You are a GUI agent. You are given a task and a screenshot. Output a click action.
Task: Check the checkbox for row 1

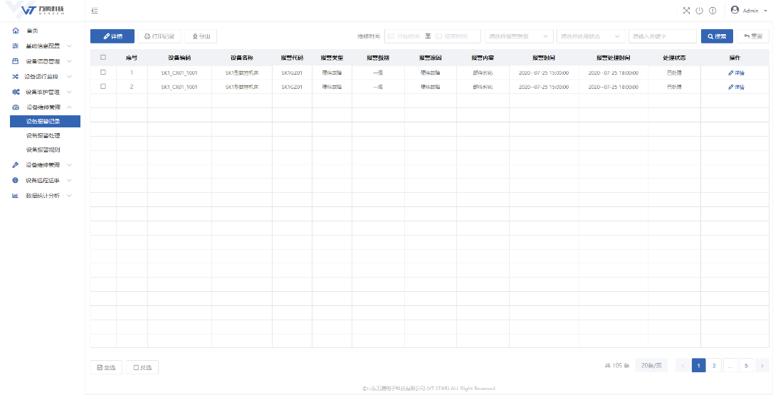click(103, 73)
